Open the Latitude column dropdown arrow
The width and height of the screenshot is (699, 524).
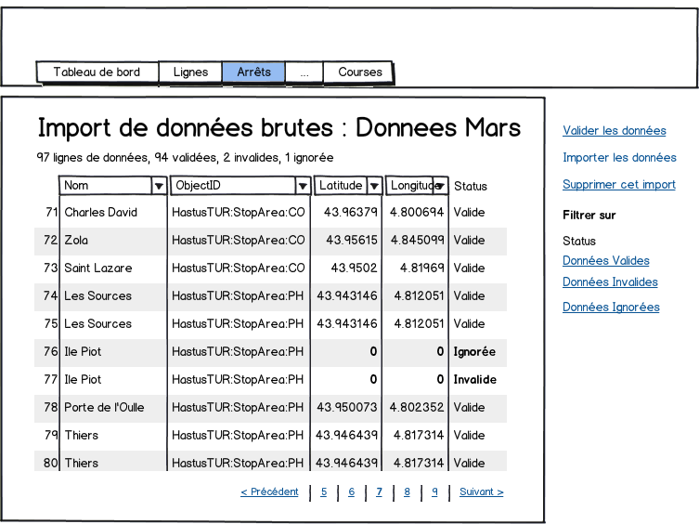click(374, 186)
